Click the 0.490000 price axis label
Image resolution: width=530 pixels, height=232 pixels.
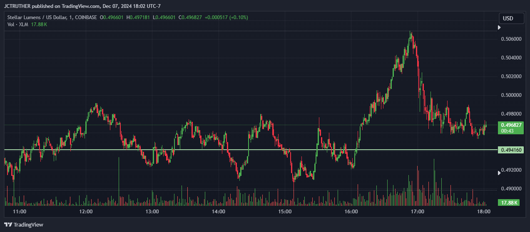[511, 189]
